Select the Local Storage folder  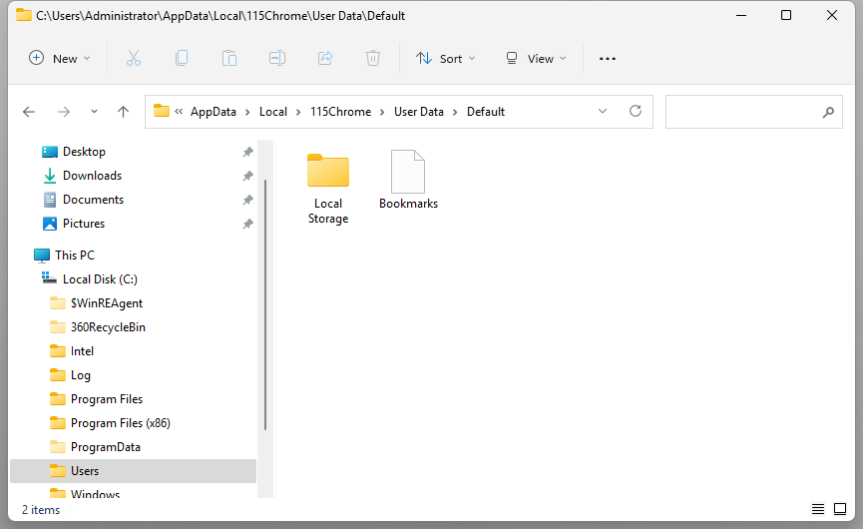[328, 189]
